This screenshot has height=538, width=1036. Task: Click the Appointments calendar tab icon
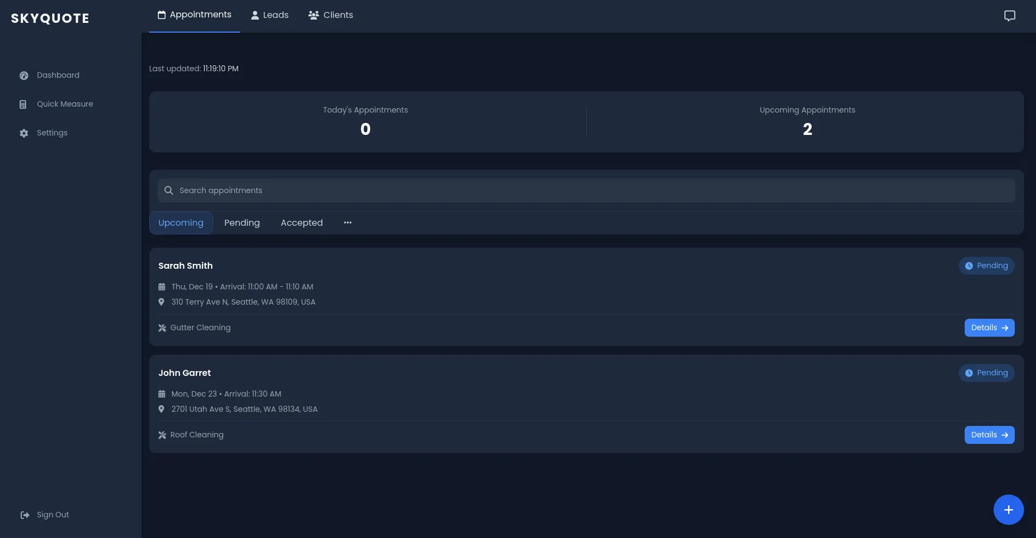point(162,15)
